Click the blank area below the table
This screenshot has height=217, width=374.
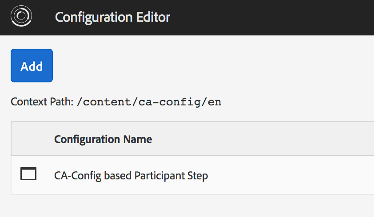coord(187,205)
